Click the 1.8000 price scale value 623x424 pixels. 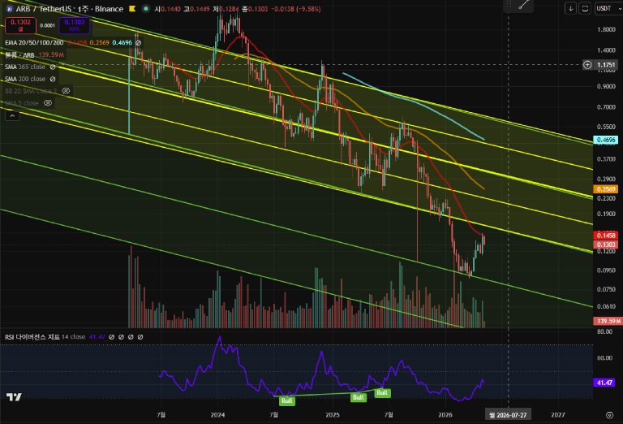(x=606, y=29)
